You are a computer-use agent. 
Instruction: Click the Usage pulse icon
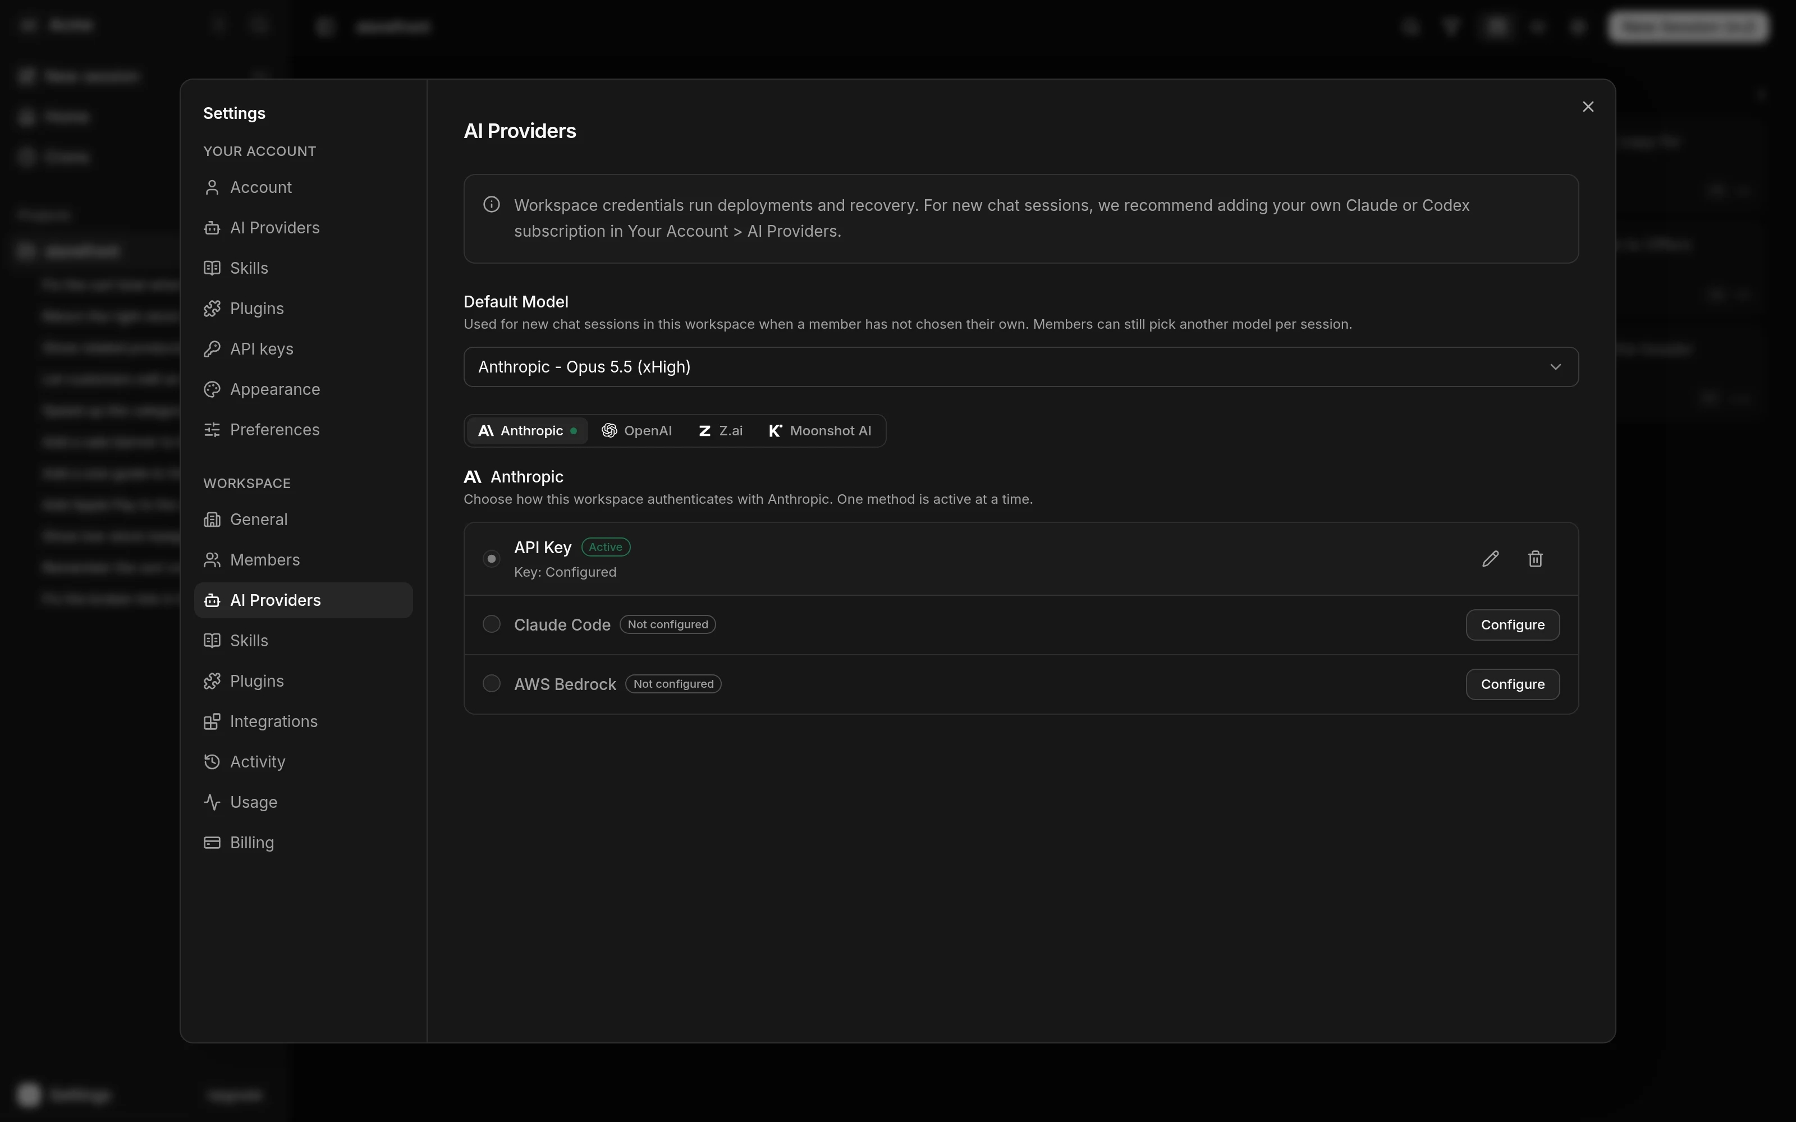click(212, 802)
